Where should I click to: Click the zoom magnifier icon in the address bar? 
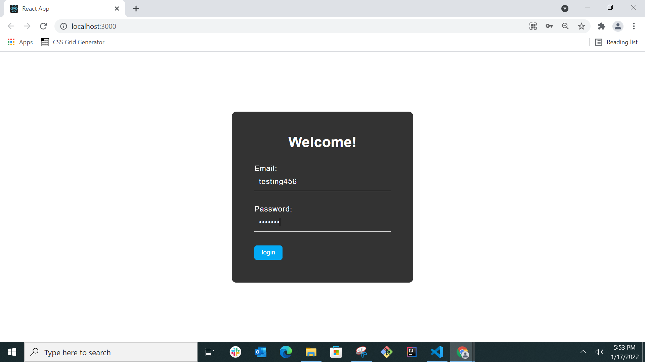tap(565, 26)
